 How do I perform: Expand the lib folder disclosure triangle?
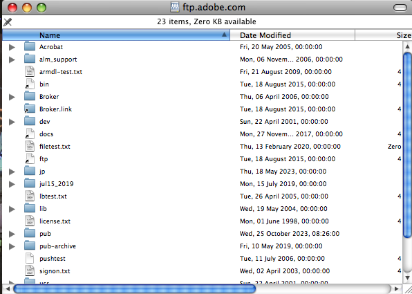coord(12,209)
